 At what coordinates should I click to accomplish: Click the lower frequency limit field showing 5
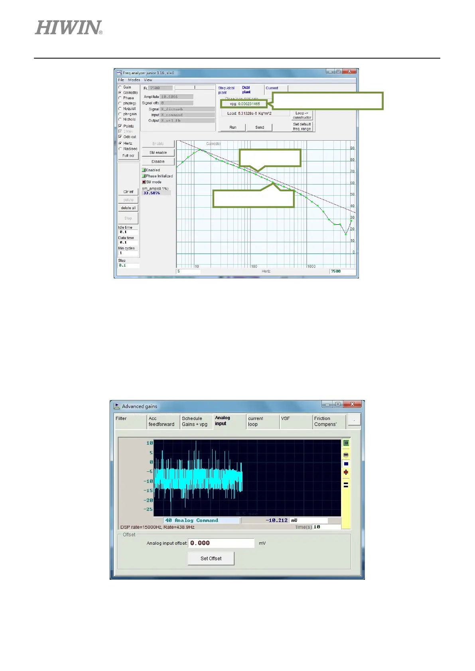(x=188, y=271)
